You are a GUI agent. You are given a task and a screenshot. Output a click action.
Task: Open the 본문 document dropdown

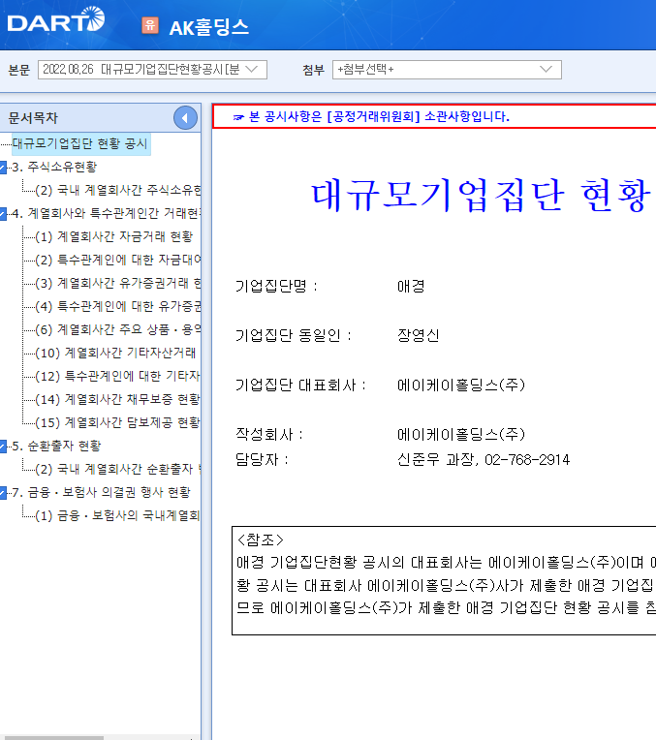[x=152, y=70]
